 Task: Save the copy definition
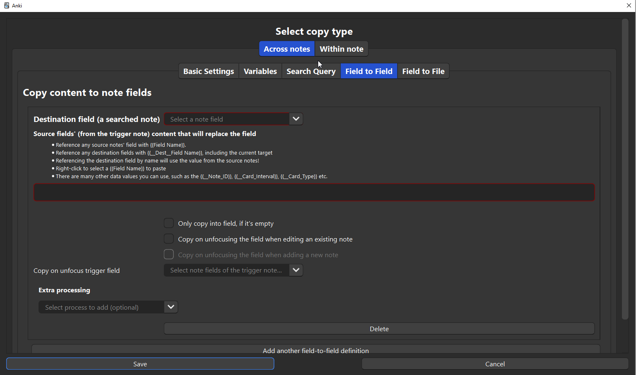pyautogui.click(x=140, y=364)
